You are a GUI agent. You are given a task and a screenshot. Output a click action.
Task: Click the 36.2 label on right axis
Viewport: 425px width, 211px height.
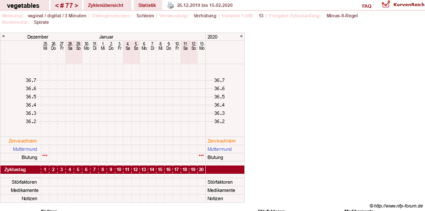(x=219, y=121)
